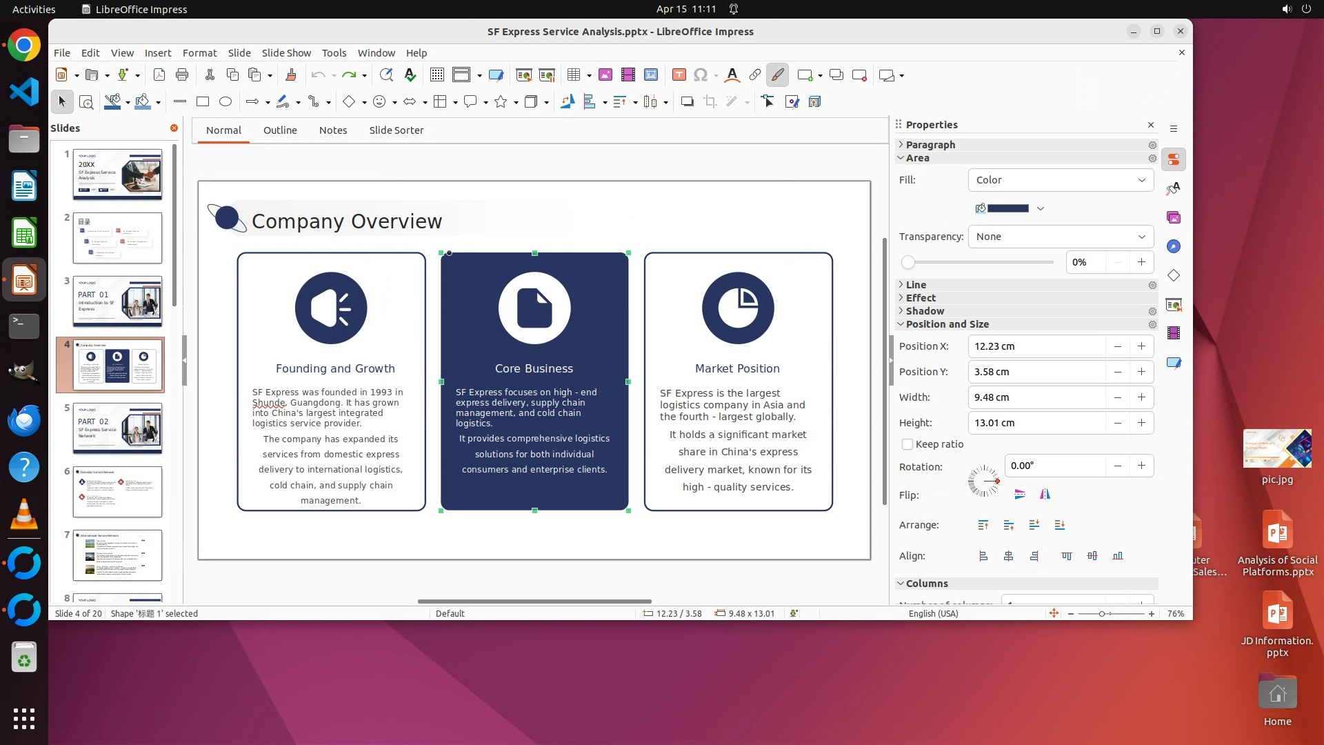1324x745 pixels.
Task: Toggle the Display Grid toolbar button
Action: coord(437,75)
